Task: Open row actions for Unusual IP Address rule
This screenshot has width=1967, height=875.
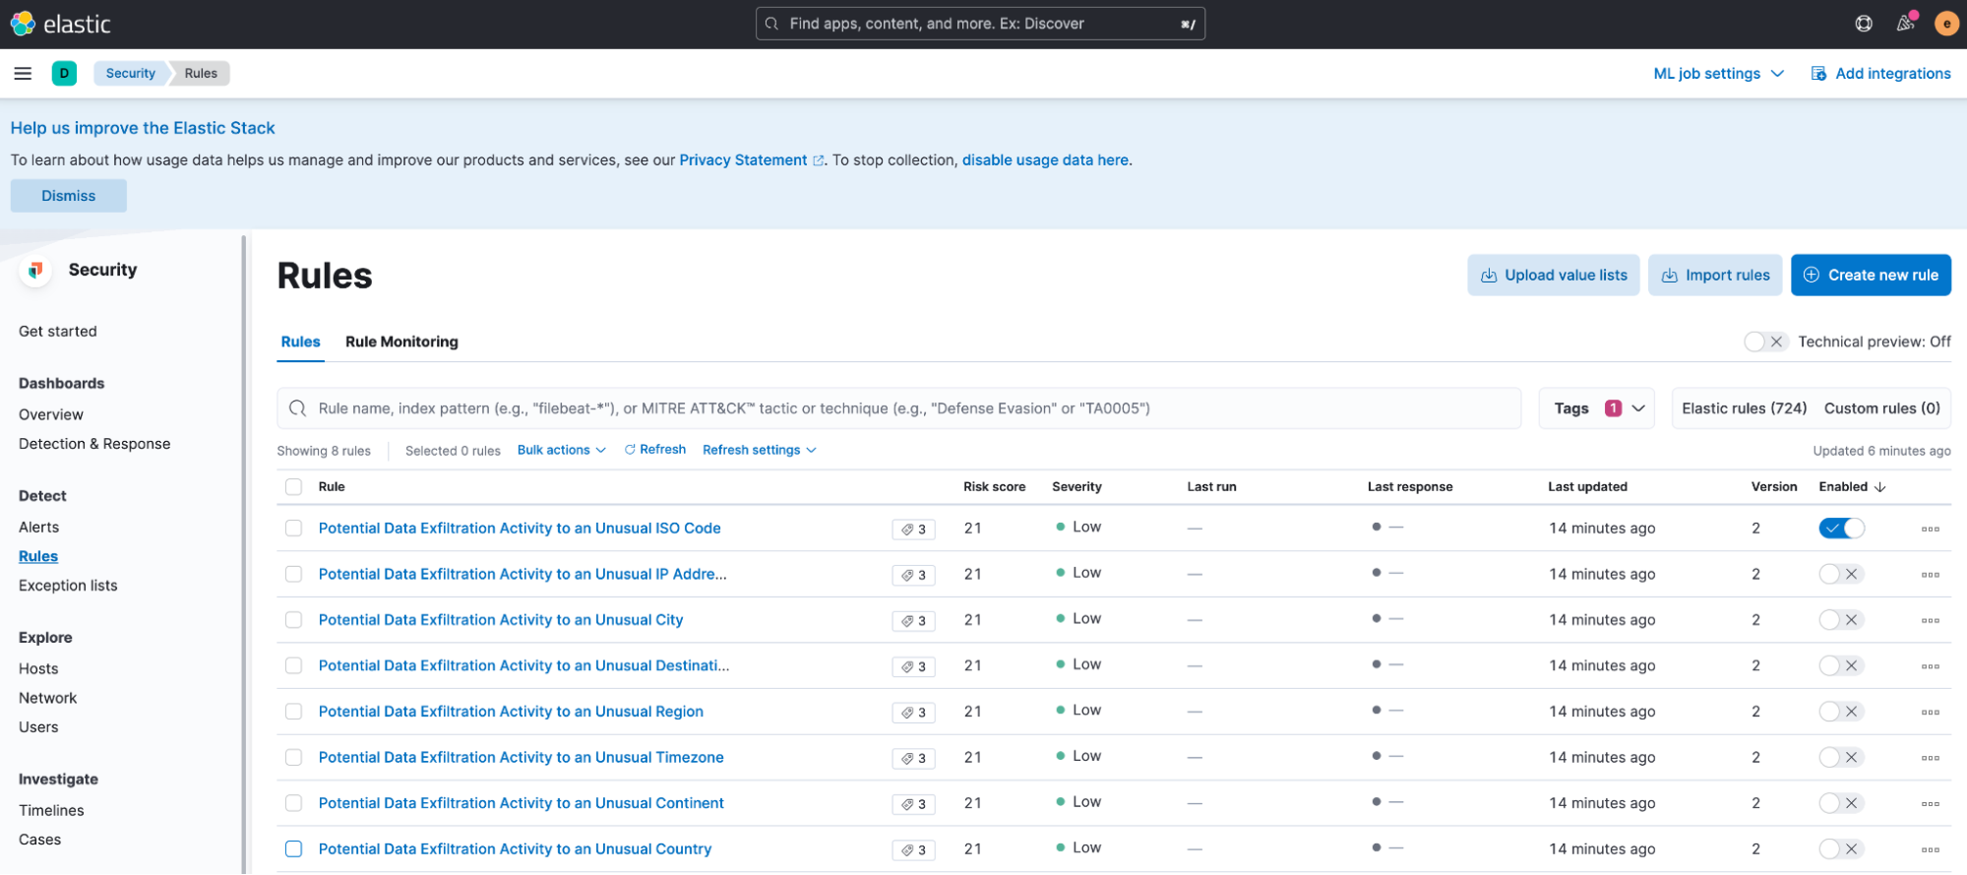Action: 1930,575
